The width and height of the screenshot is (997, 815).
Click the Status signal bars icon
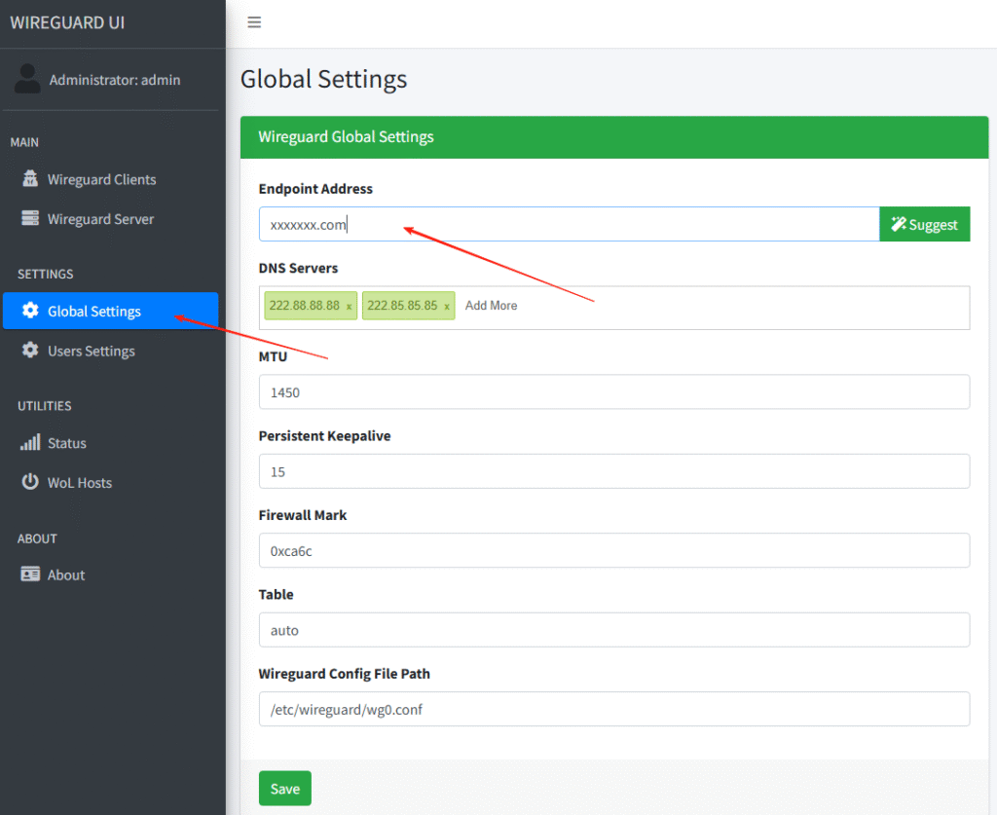click(30, 443)
